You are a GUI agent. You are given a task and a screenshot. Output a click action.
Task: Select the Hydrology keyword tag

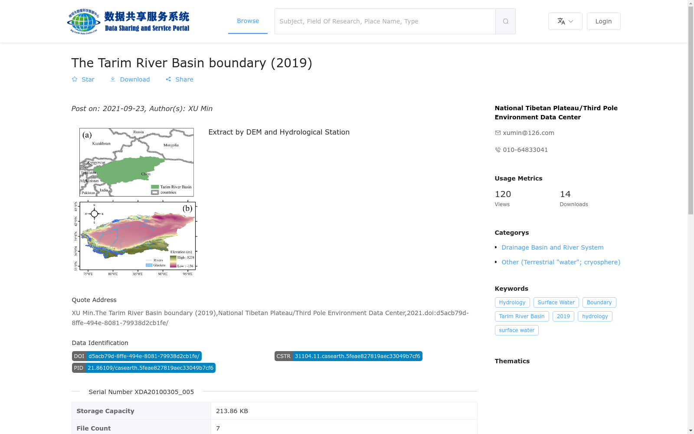(x=512, y=302)
